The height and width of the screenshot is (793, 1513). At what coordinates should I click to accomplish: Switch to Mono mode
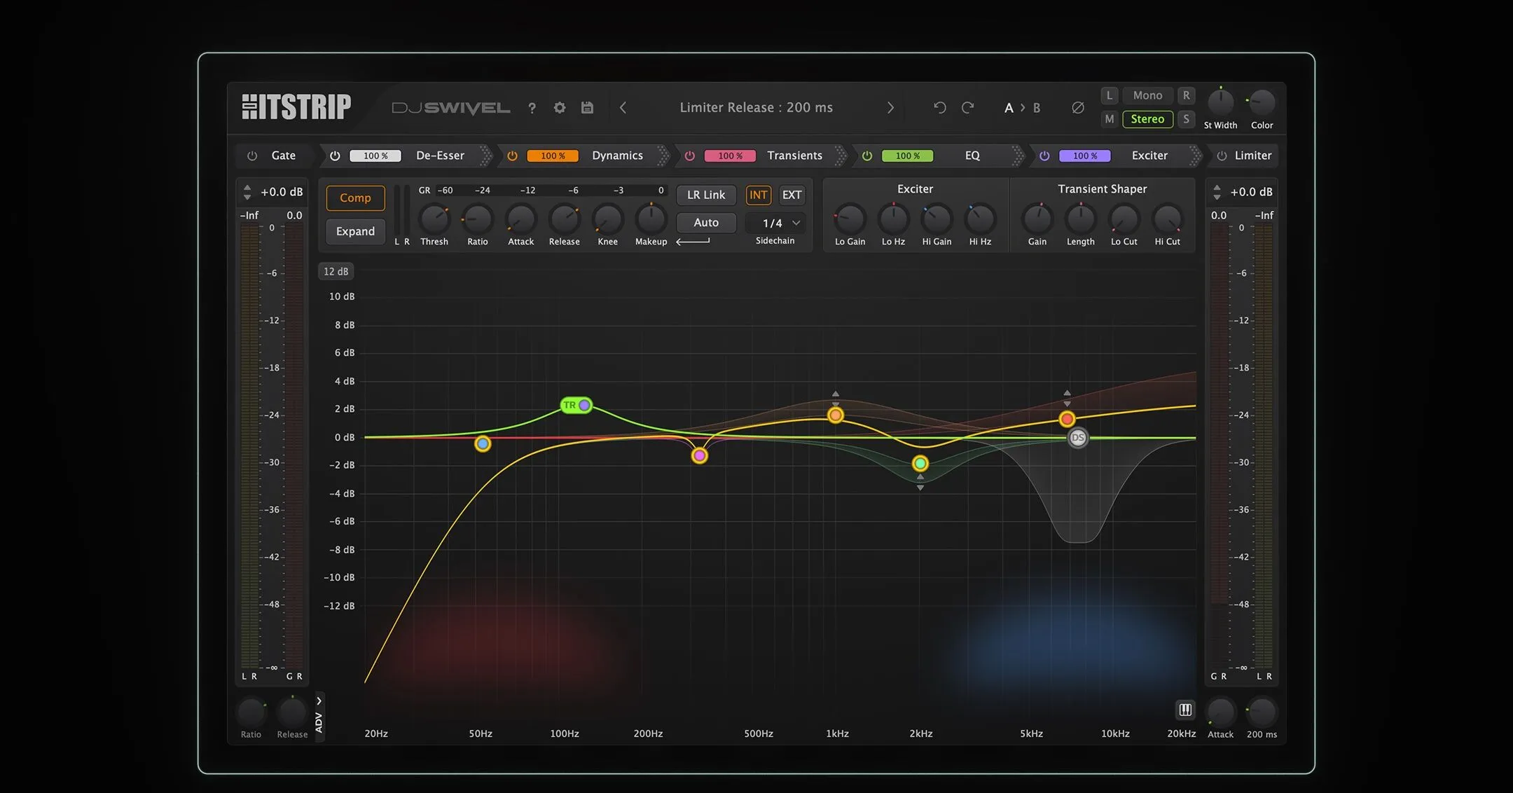(1147, 95)
